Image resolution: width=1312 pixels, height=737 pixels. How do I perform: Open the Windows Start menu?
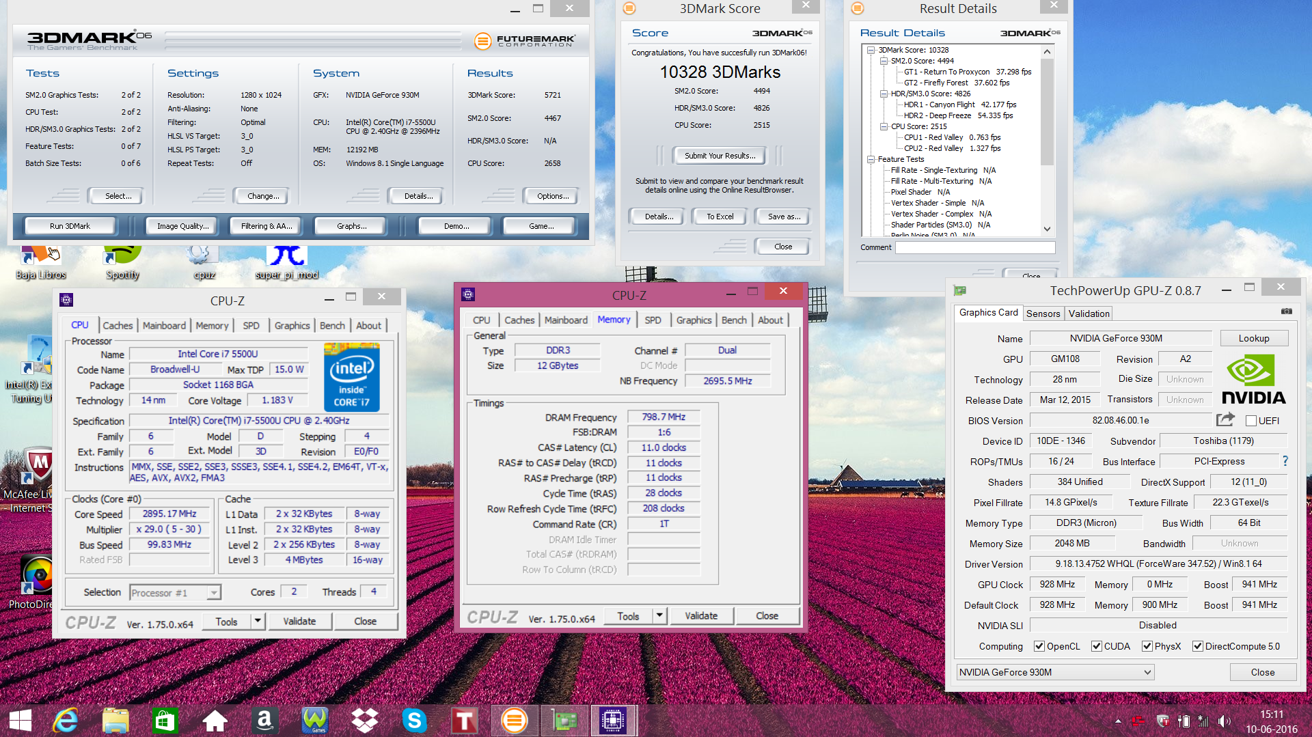(x=20, y=721)
